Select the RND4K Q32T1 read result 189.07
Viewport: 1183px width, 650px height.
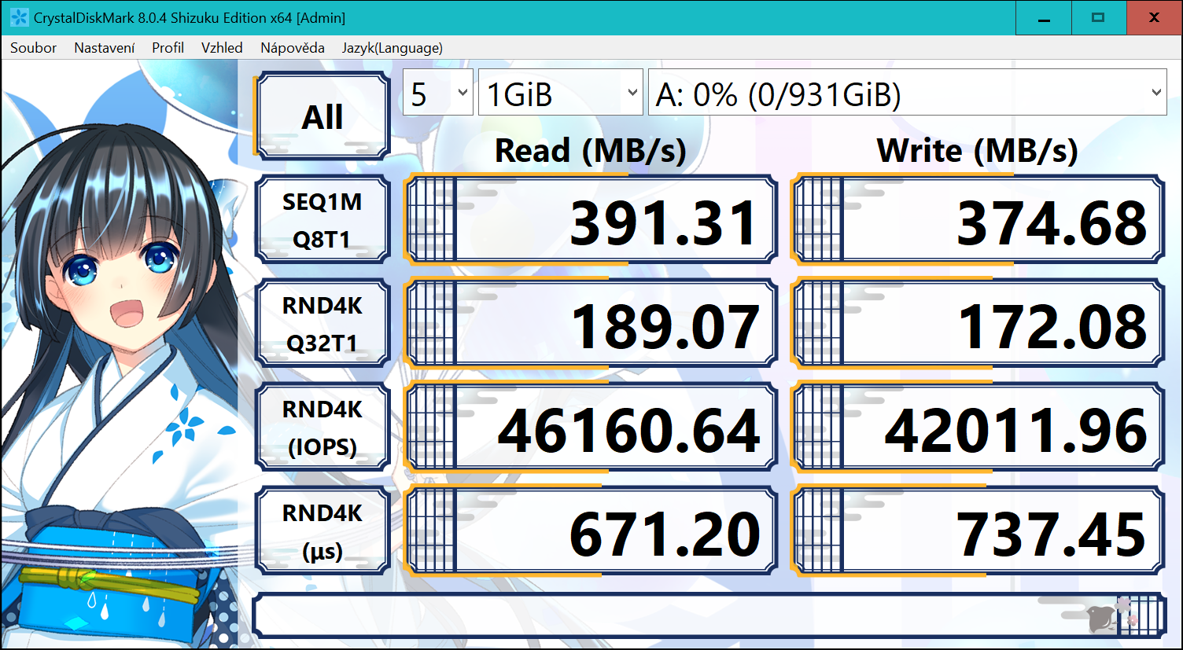pos(591,324)
